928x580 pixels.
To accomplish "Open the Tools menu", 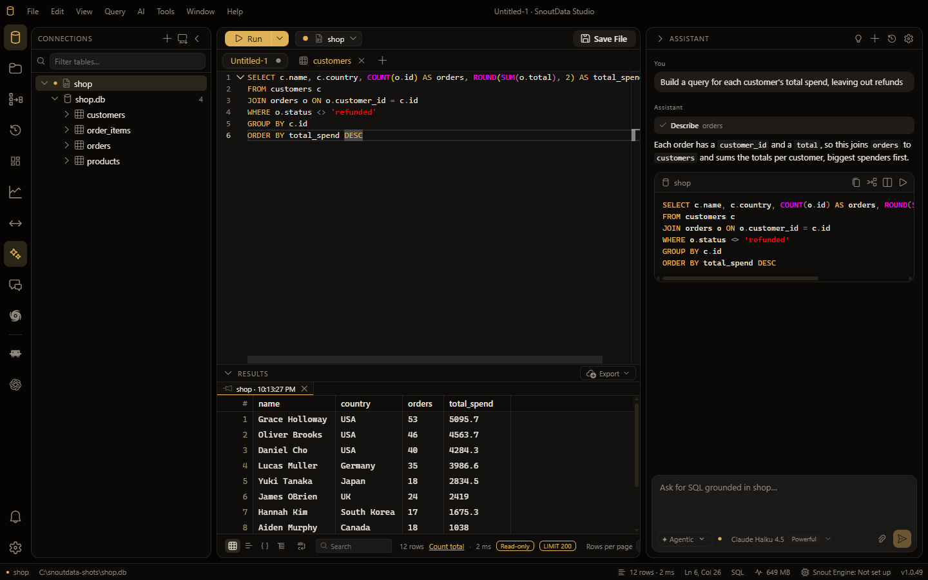I will (x=166, y=12).
